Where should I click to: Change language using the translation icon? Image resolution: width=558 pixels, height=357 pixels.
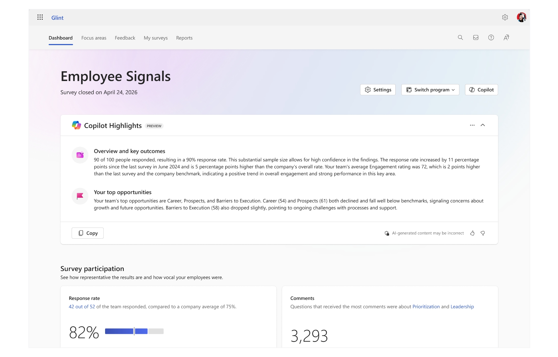click(507, 38)
